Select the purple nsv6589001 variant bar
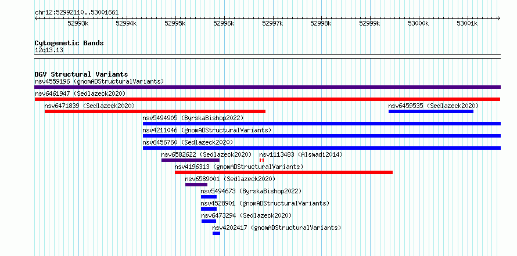Viewport: 517px width, 256px height. pyautogui.click(x=196, y=185)
